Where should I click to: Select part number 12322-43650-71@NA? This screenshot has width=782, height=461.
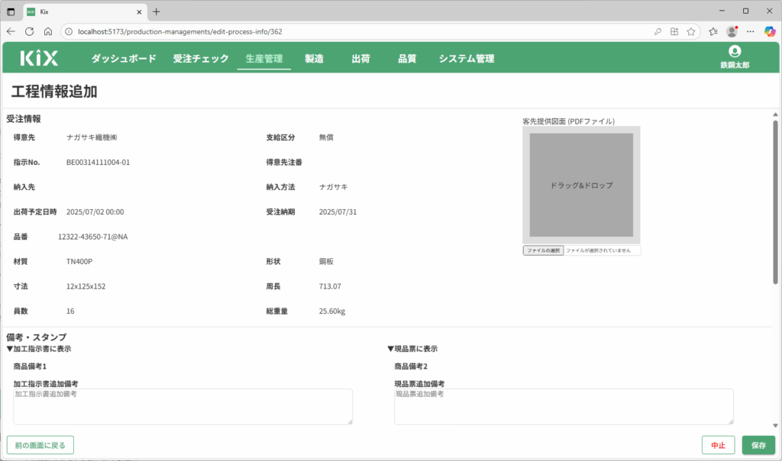click(x=92, y=237)
